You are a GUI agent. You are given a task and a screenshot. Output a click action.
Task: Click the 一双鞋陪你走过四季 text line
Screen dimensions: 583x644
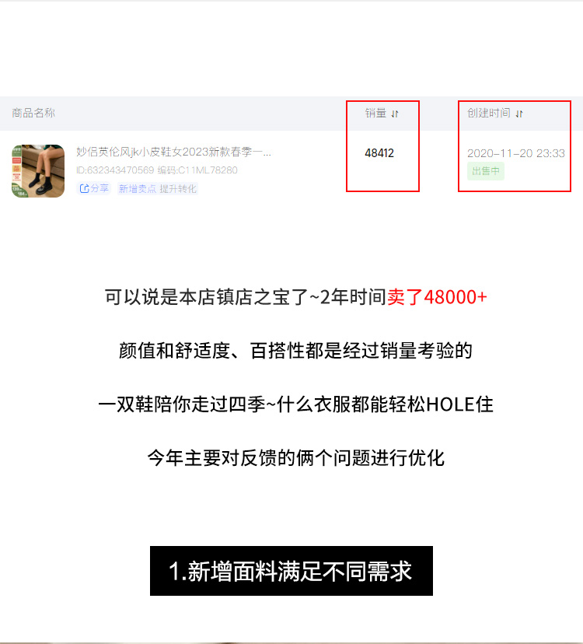tap(295, 404)
